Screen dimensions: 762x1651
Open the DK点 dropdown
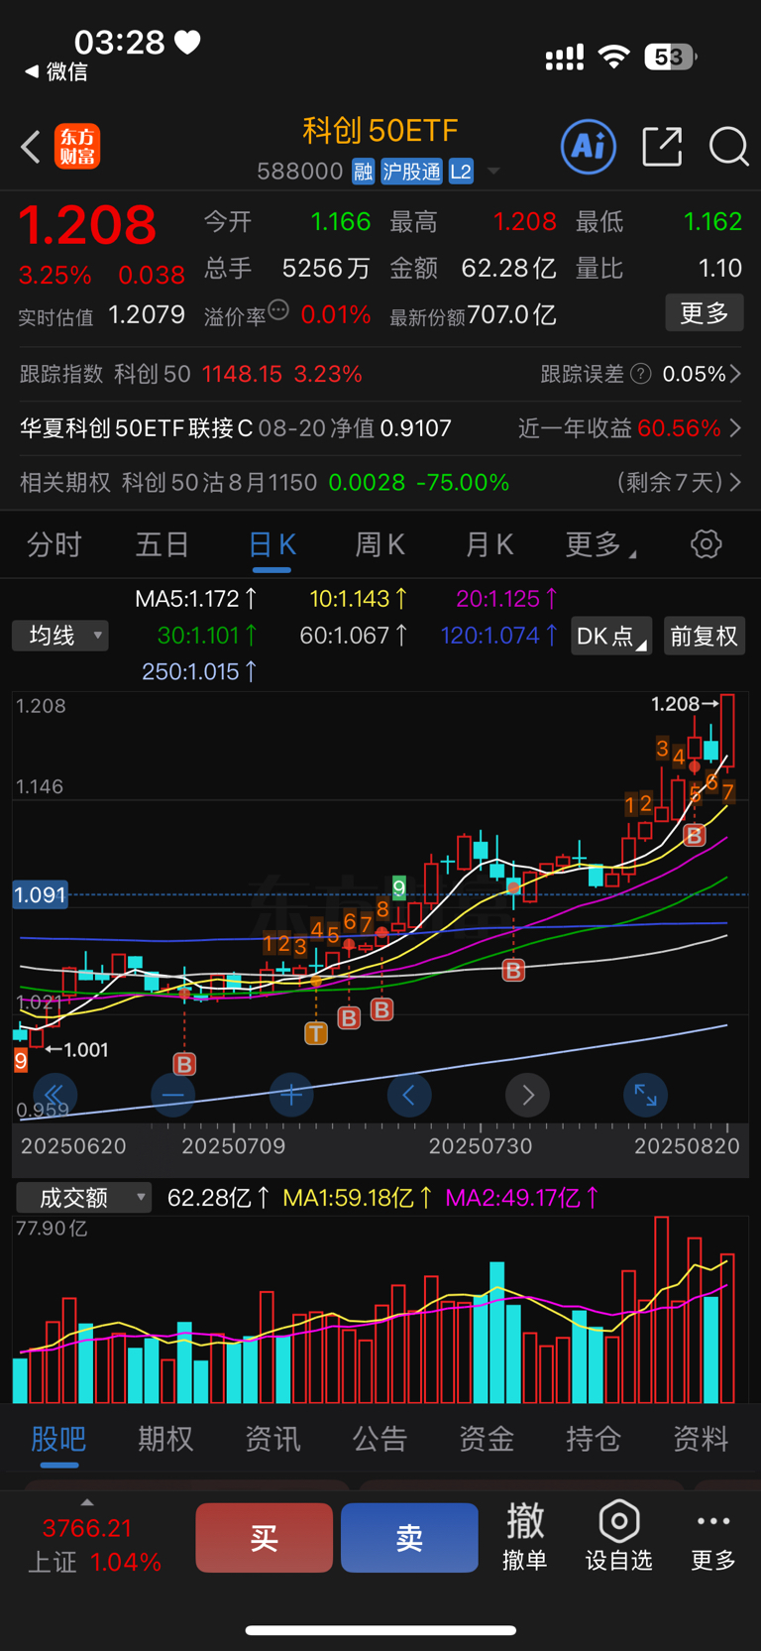tap(611, 636)
